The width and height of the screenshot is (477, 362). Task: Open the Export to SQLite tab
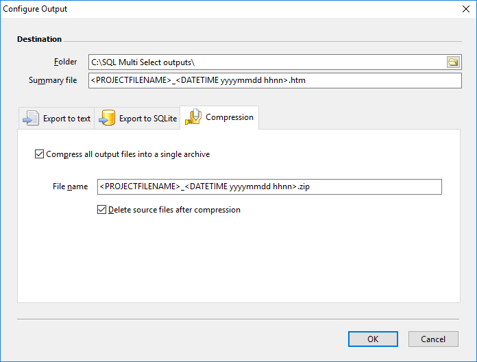point(147,119)
